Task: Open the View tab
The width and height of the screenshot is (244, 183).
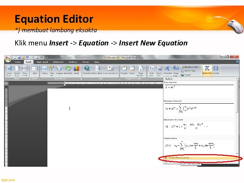Action: click(x=97, y=62)
